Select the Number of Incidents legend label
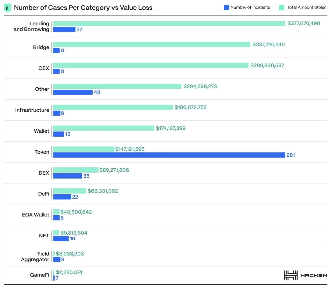 point(250,8)
